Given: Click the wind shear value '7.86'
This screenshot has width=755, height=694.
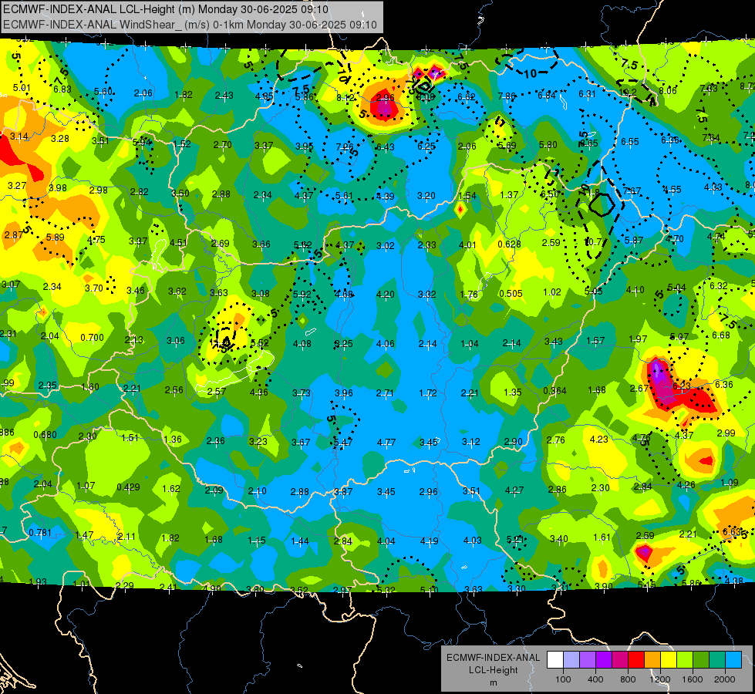Looking at the screenshot, I should click(507, 96).
